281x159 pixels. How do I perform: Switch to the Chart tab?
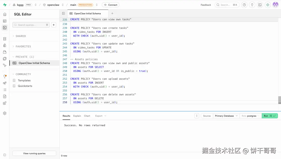pyautogui.click(x=87, y=116)
